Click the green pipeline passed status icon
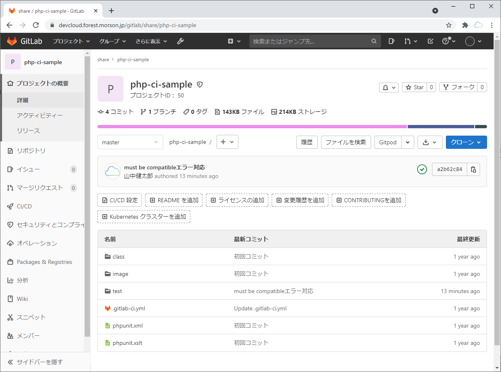Image resolution: width=501 pixels, height=372 pixels. click(x=422, y=169)
